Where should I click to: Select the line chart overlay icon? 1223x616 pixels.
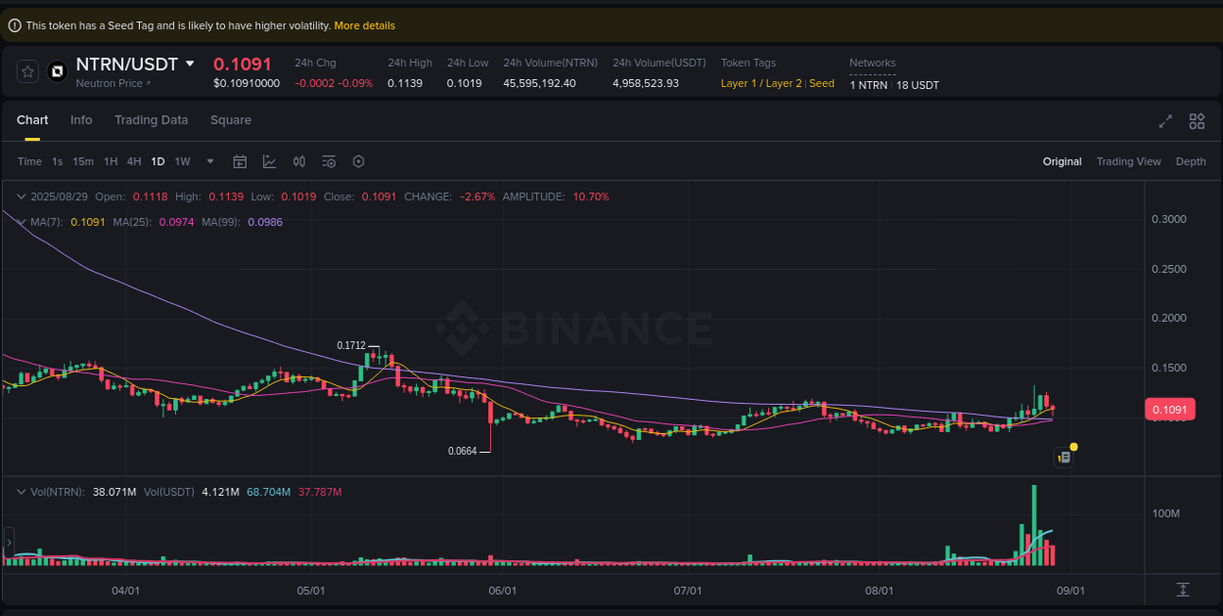tap(269, 161)
